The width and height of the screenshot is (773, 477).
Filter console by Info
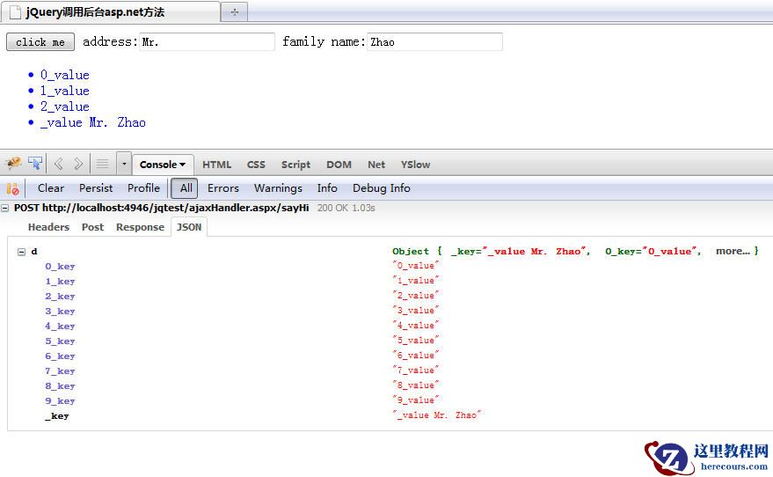pyautogui.click(x=327, y=188)
